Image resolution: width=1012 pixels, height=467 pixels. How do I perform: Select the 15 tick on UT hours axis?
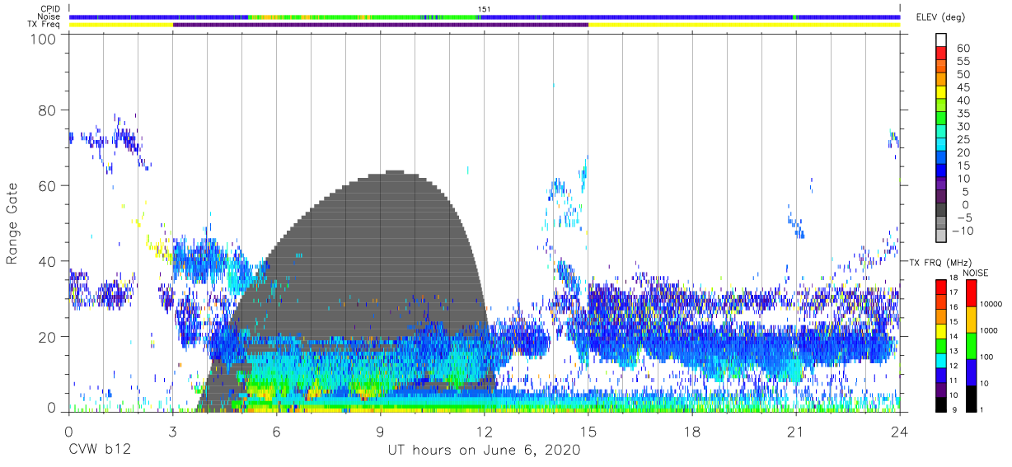(x=588, y=431)
